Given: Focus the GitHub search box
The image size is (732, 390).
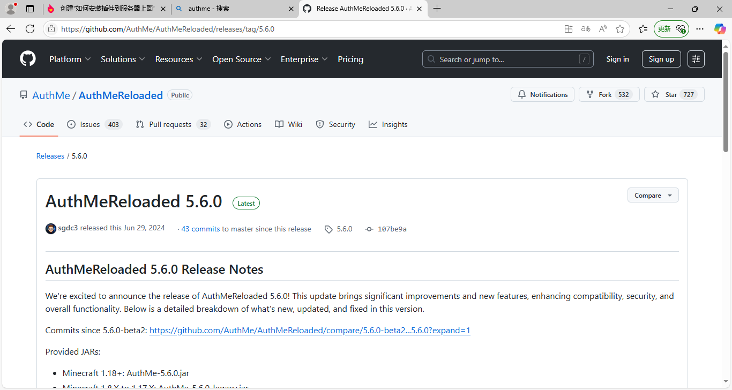Looking at the screenshot, I should tap(507, 59).
